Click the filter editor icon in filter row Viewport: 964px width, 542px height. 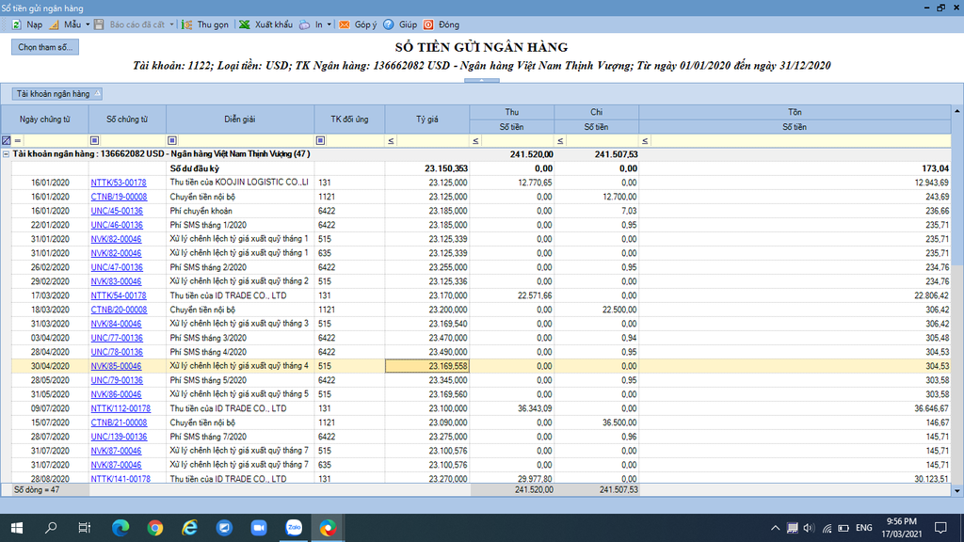point(7,141)
